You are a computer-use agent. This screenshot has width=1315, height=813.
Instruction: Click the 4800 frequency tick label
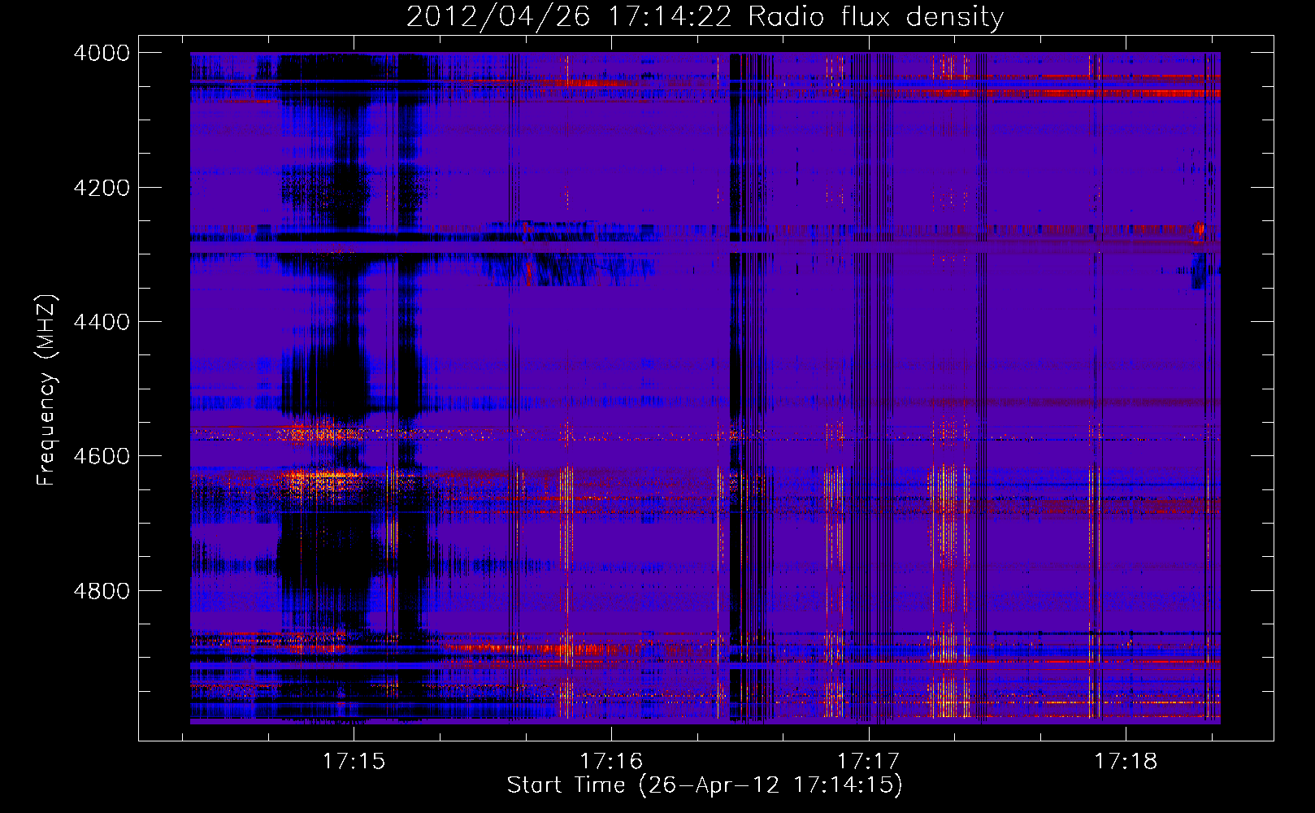click(x=102, y=591)
